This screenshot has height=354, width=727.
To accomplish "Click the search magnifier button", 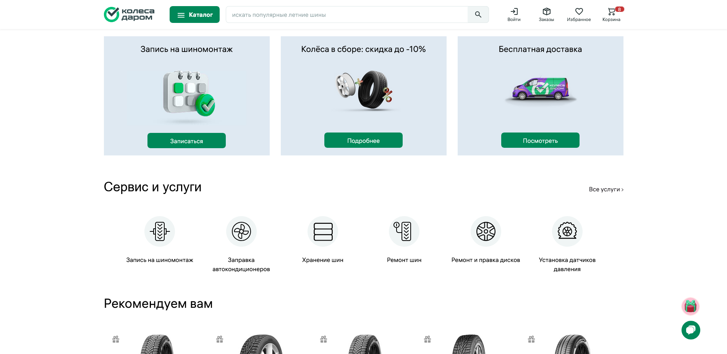I will coord(478,15).
